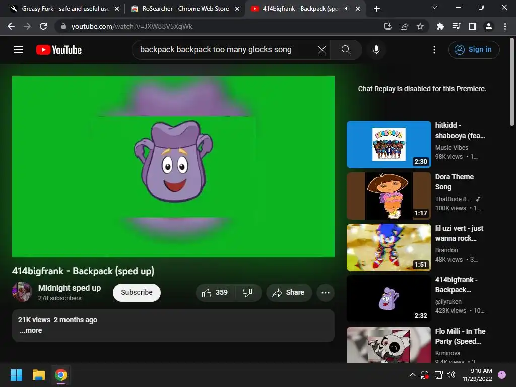Open 414bigfrank Backpack by @ilyruken thumbnail
516x387 pixels.
click(389, 298)
